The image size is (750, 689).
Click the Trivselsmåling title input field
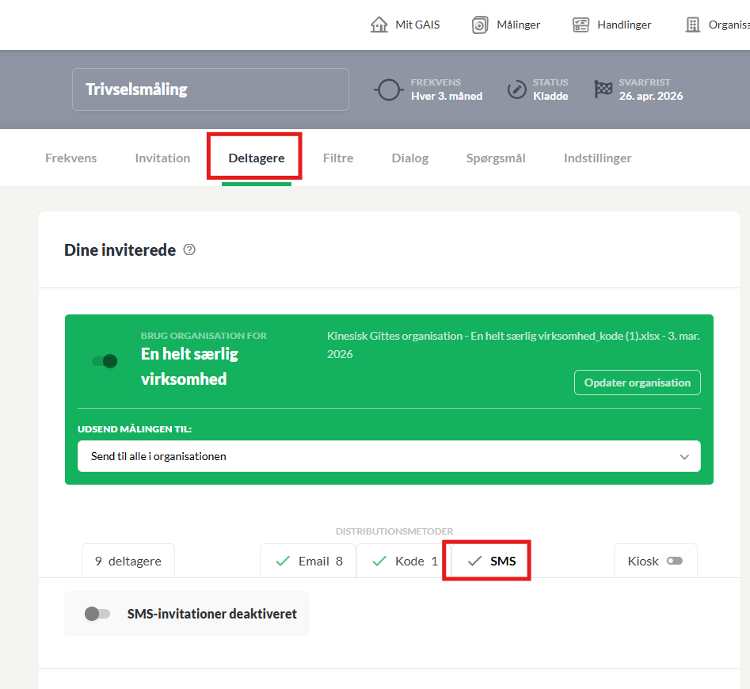211,89
